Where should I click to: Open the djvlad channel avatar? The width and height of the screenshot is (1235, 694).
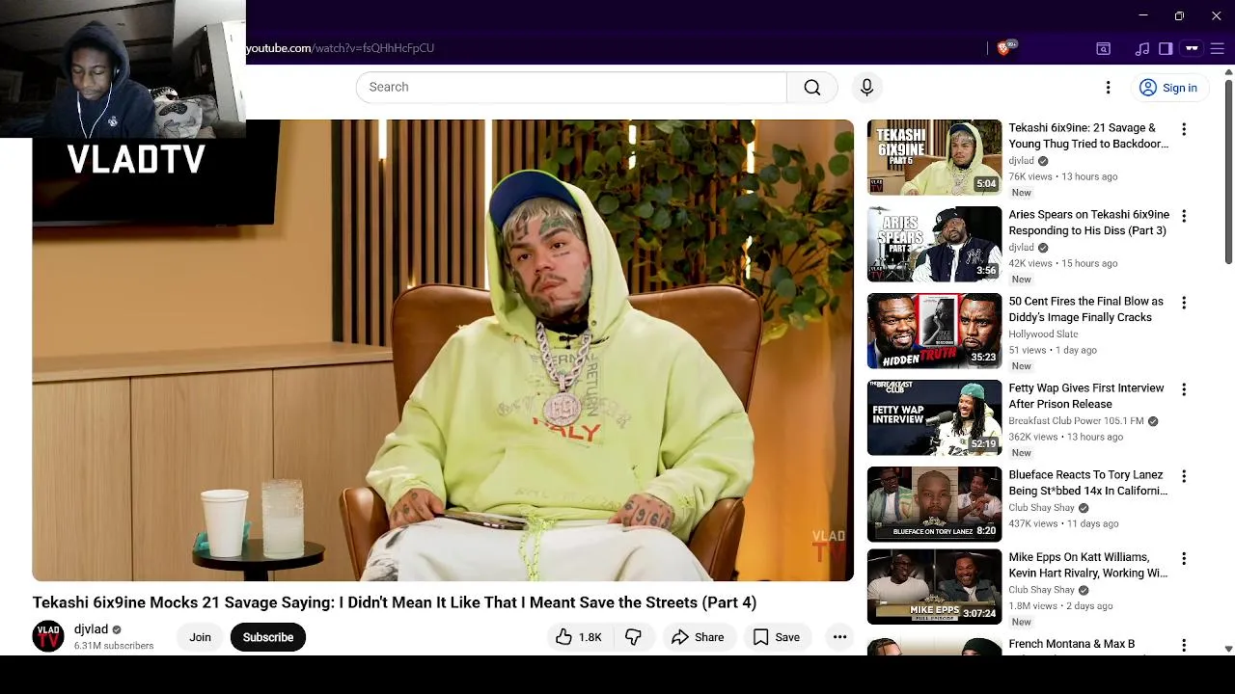coord(48,636)
